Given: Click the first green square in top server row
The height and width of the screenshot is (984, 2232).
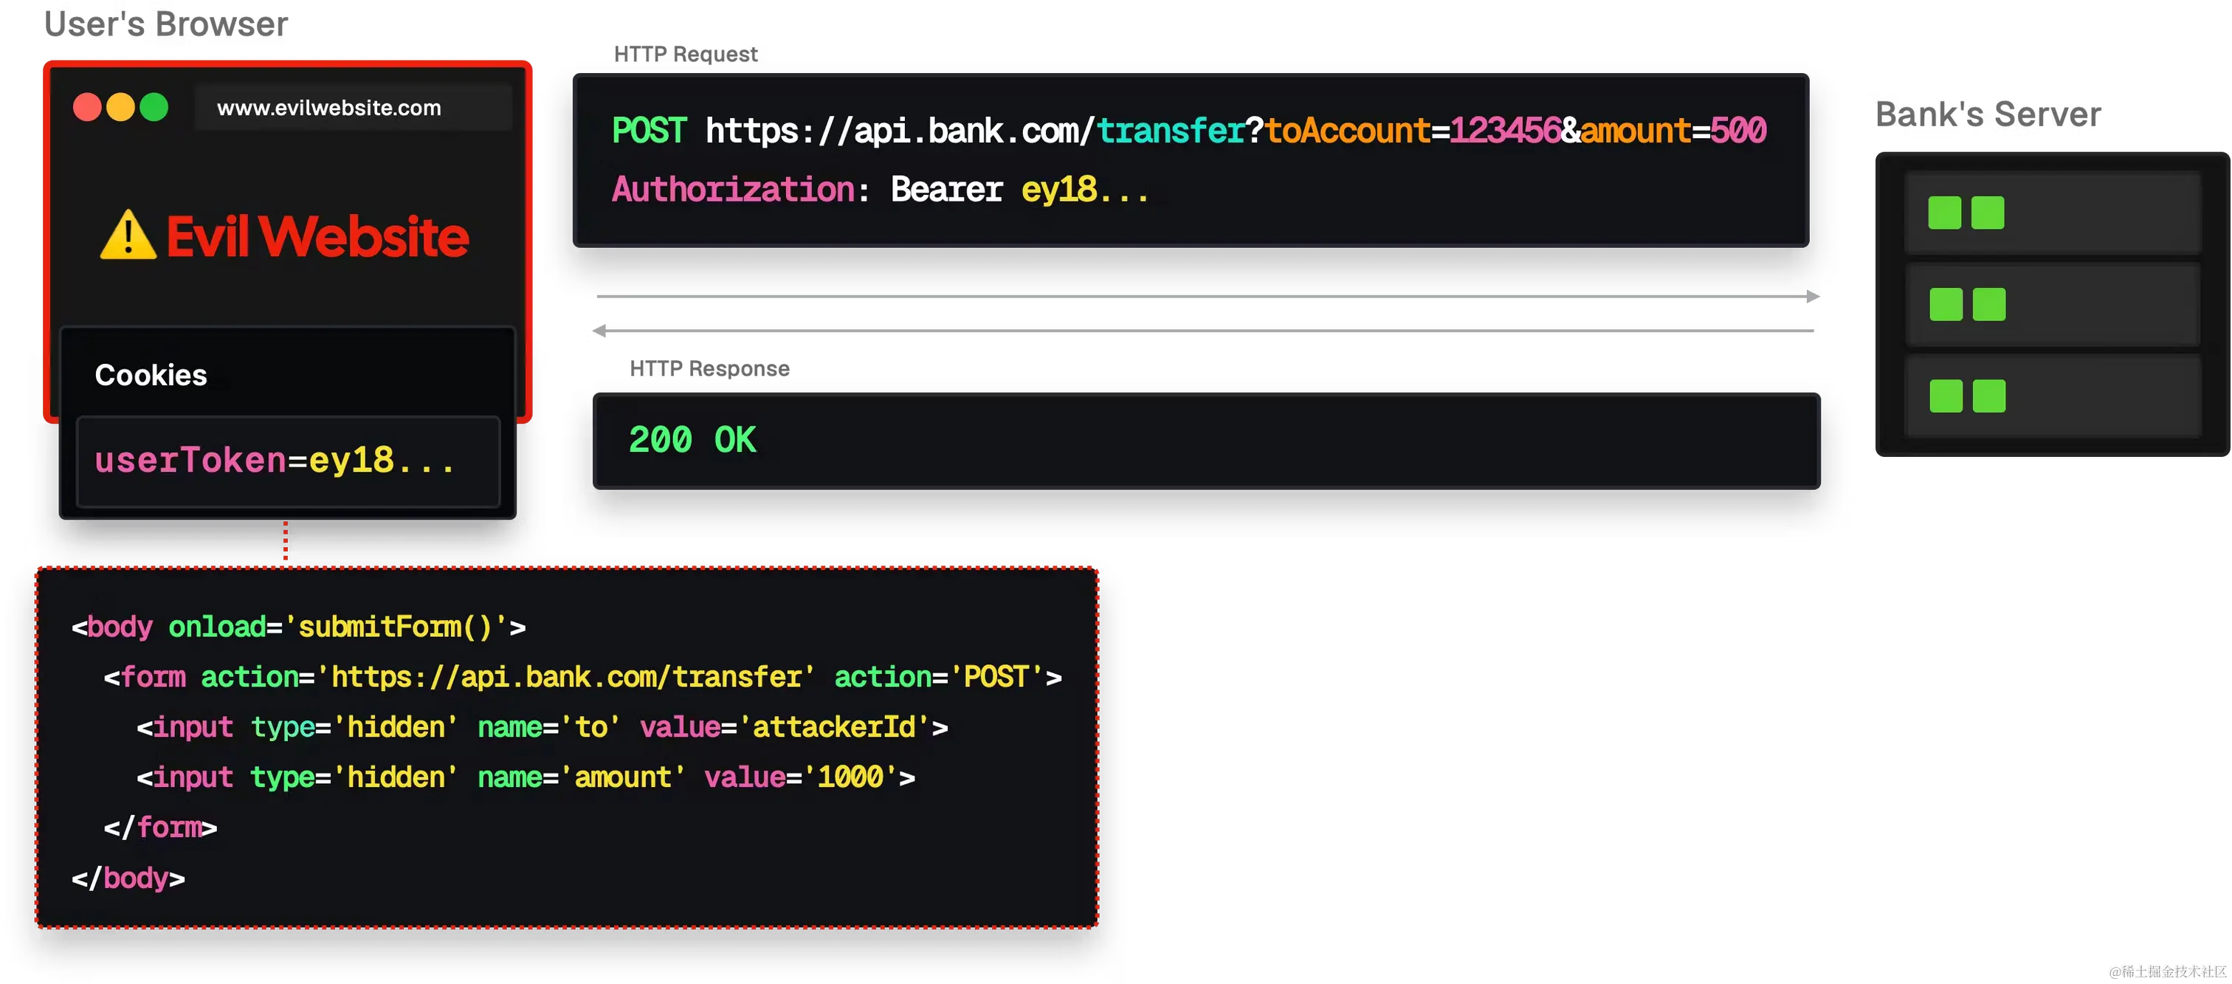Looking at the screenshot, I should (x=1944, y=213).
